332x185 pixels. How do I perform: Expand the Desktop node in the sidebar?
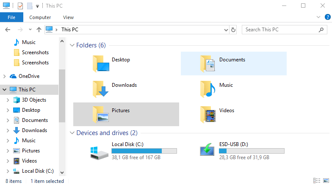[x=8, y=110]
